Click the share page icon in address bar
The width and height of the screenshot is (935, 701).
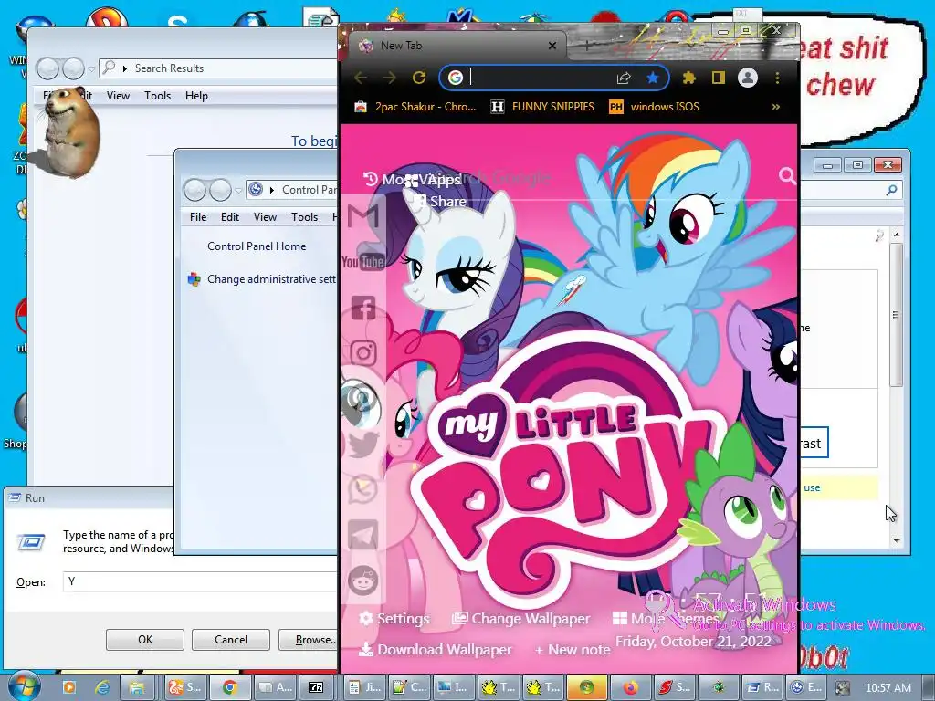624,78
